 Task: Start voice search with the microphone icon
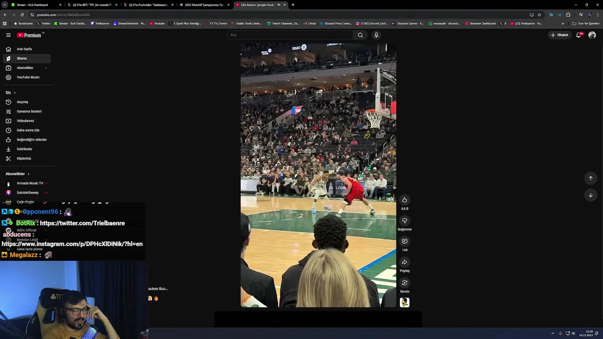click(376, 35)
